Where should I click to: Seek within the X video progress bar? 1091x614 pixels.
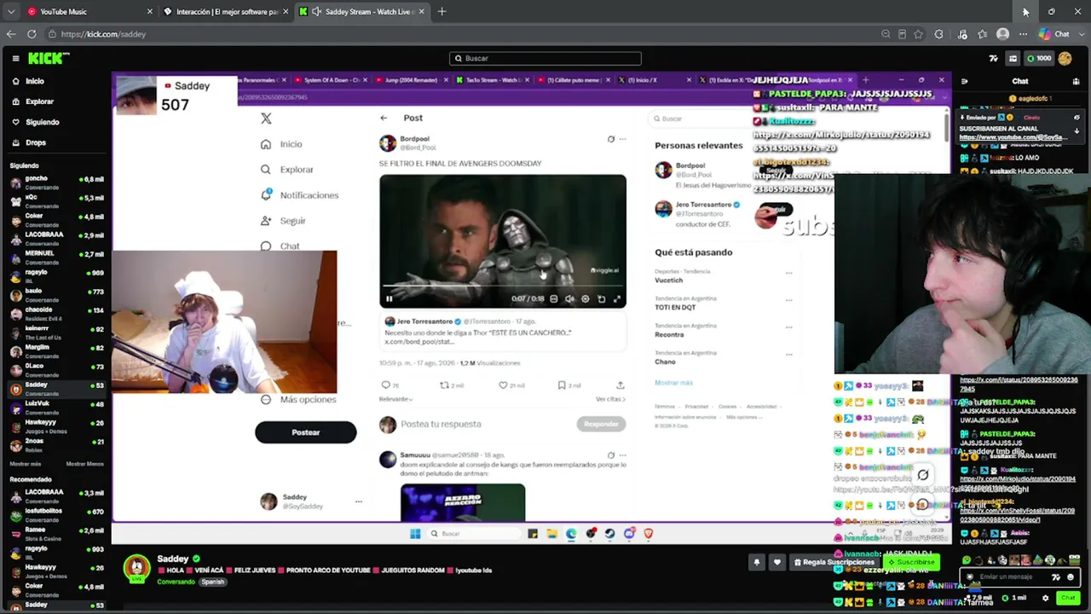pos(503,287)
